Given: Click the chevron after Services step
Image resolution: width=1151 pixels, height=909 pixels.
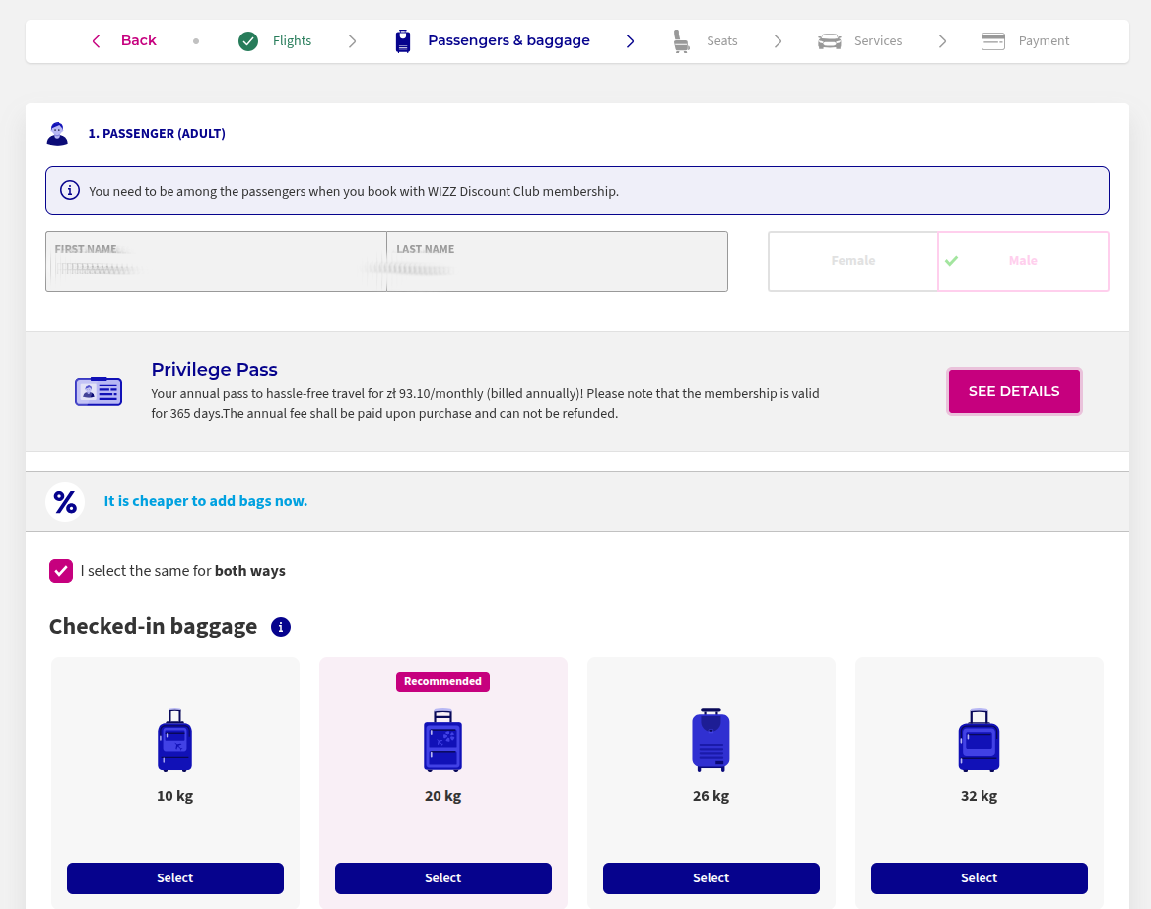Looking at the screenshot, I should (942, 41).
